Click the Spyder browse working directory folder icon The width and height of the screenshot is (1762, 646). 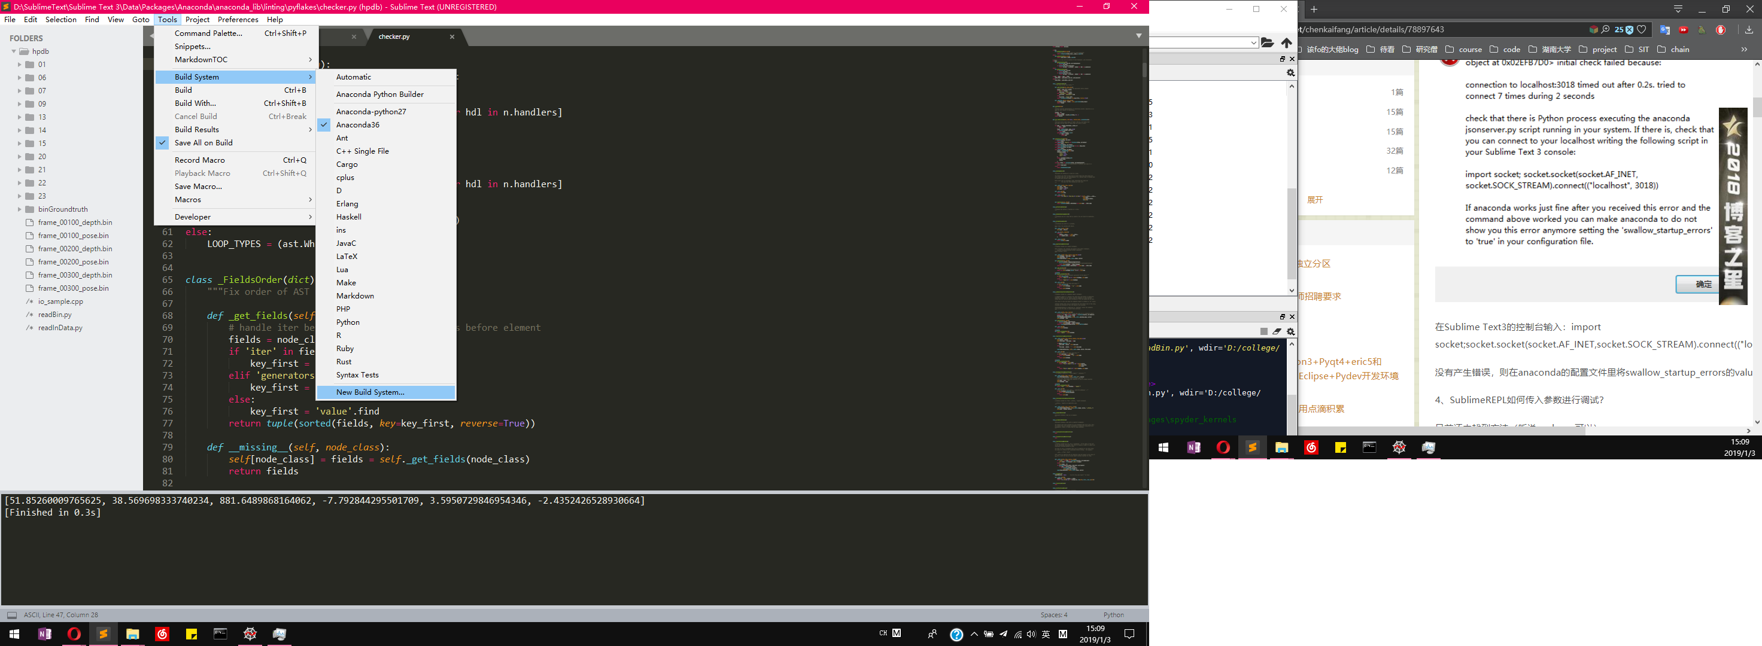pos(1267,42)
